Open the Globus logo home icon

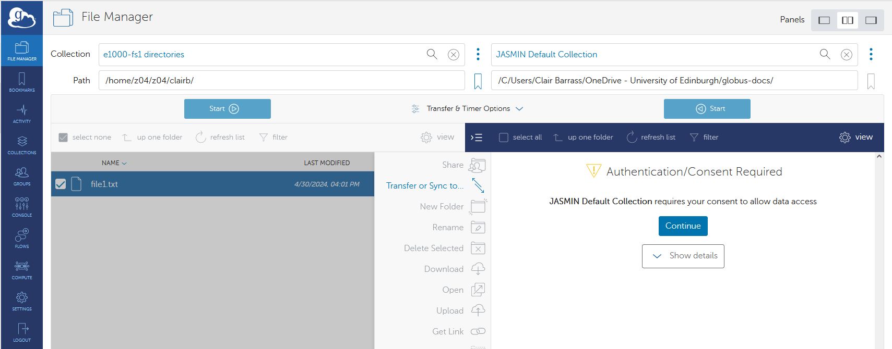click(x=21, y=18)
